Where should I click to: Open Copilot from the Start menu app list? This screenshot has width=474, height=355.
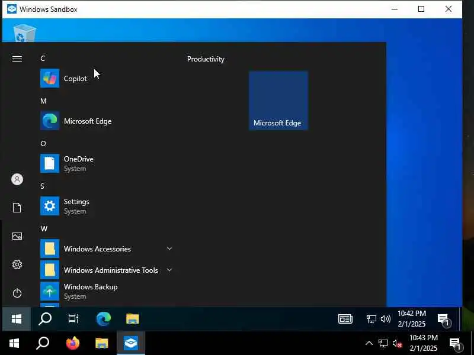pos(107,79)
